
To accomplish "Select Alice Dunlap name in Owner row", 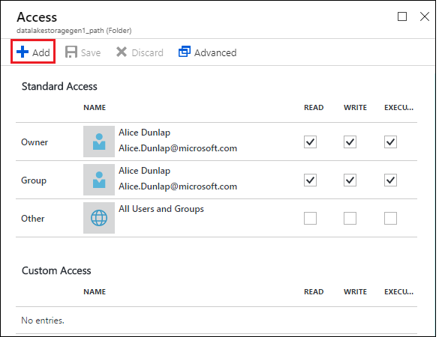I will tap(144, 133).
